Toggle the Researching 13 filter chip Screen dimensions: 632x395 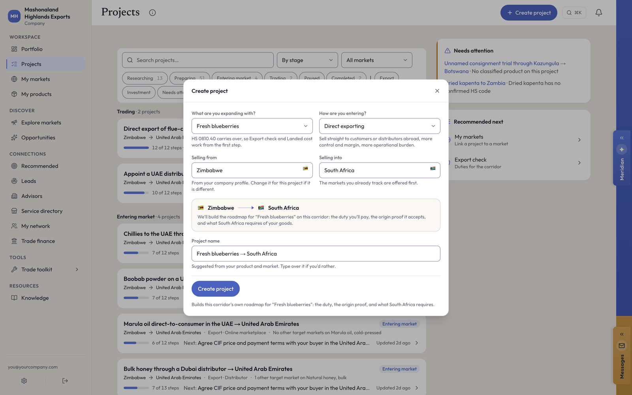pyautogui.click(x=145, y=78)
